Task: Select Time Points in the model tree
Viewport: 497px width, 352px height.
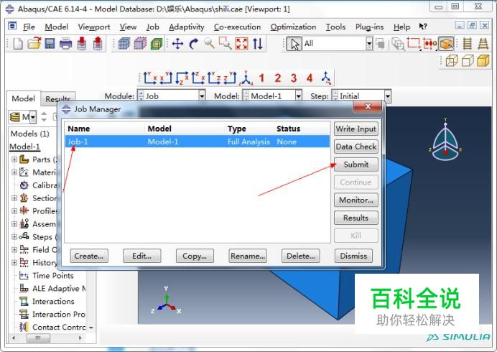Action: point(53,276)
